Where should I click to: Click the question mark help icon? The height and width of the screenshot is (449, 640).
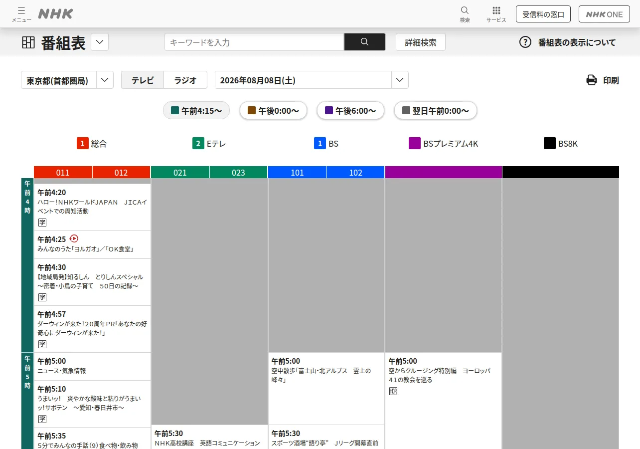pos(525,42)
